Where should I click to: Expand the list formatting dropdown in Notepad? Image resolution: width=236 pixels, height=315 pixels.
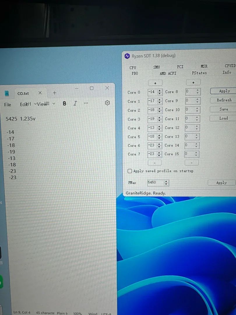point(54,104)
